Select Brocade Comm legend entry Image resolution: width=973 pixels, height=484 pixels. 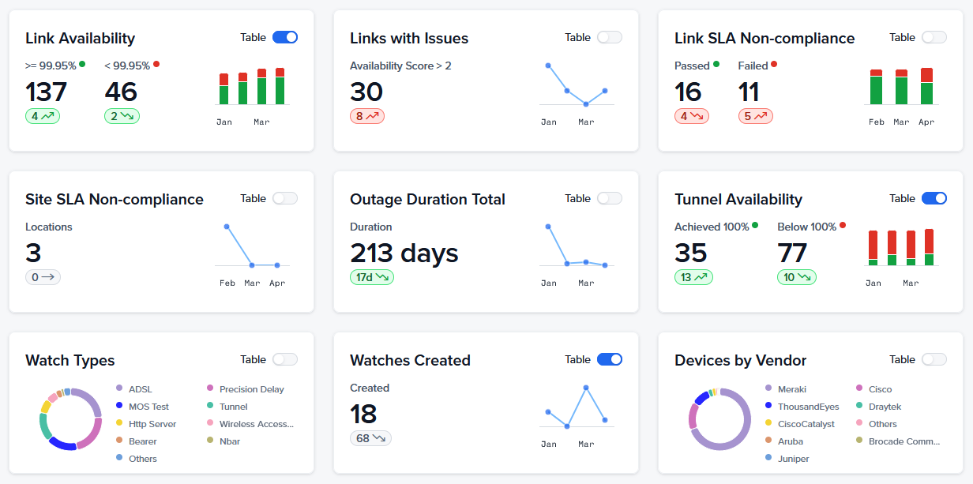coord(898,441)
